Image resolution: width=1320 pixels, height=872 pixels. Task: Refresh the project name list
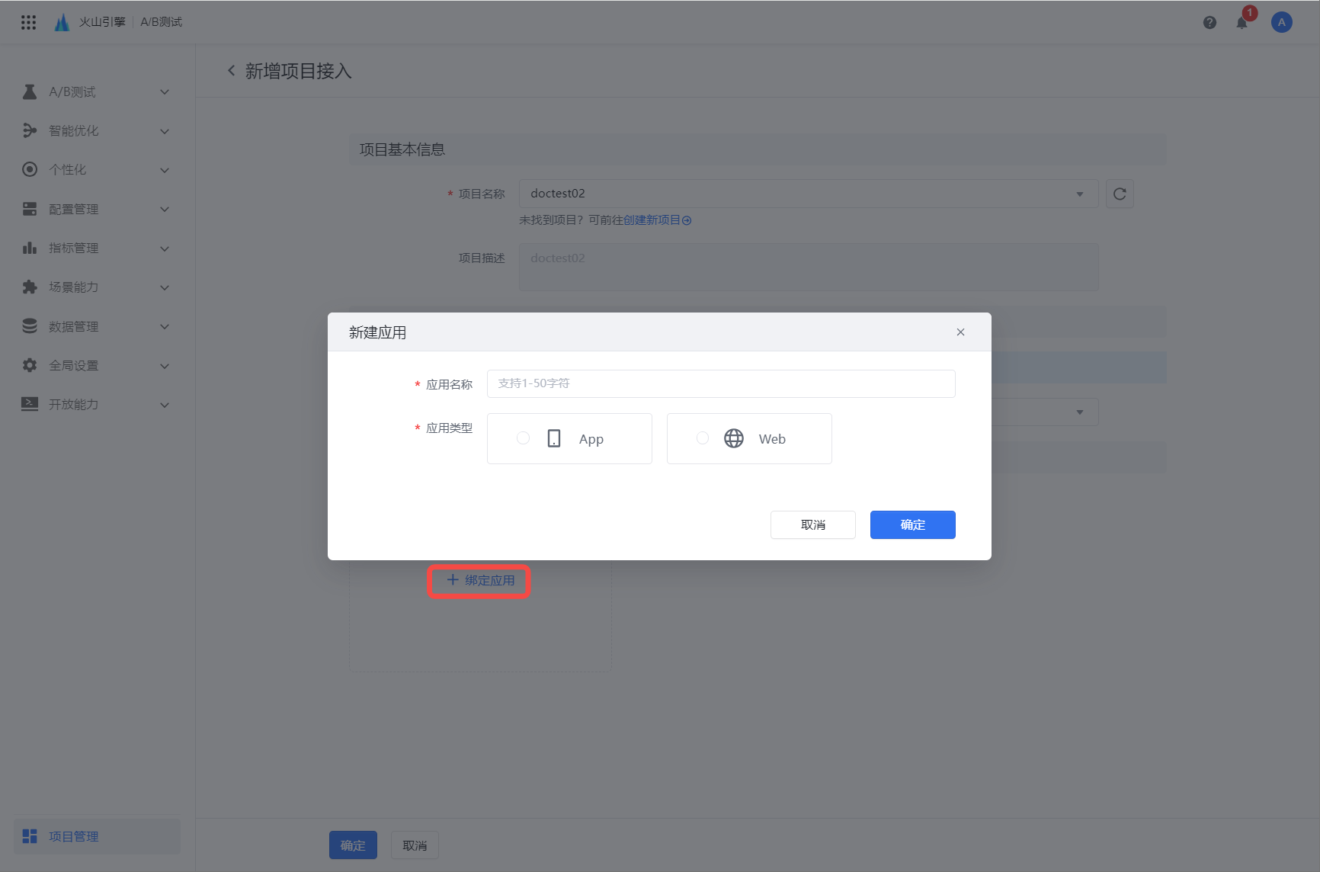tap(1120, 194)
